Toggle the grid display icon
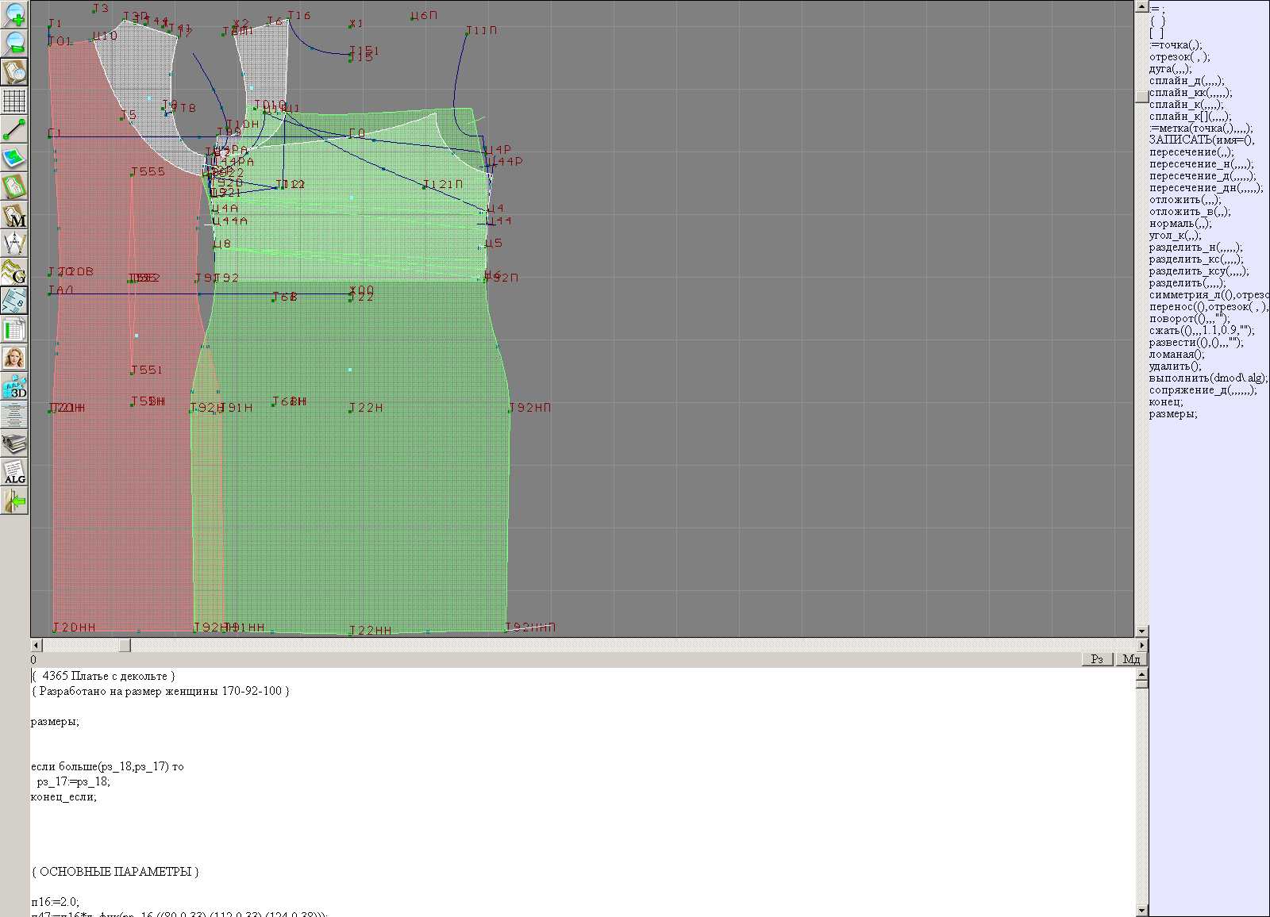Screen dimensions: 1270x917 coord(14,101)
